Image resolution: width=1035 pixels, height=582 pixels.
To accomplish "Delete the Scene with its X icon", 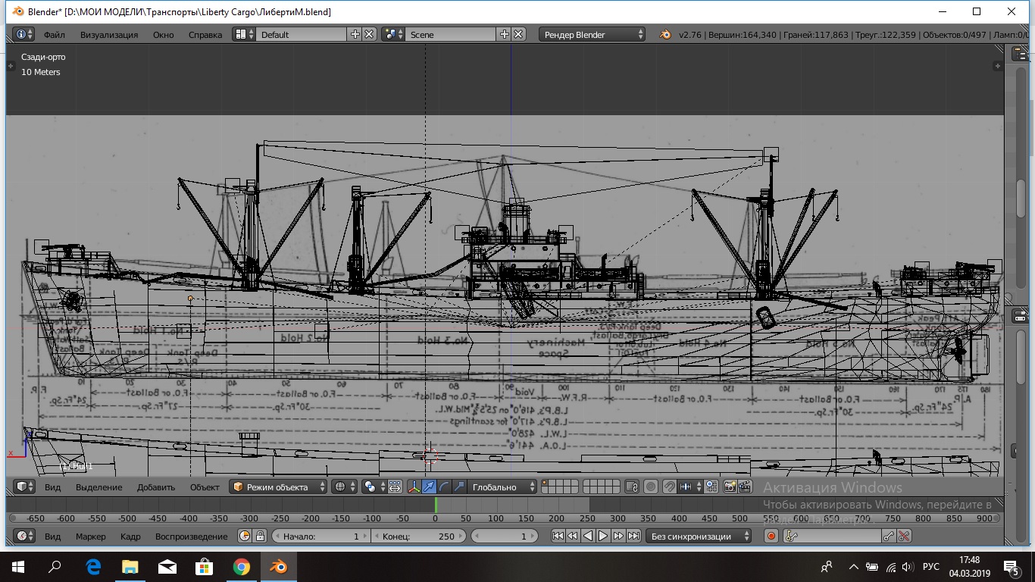I will coord(518,34).
